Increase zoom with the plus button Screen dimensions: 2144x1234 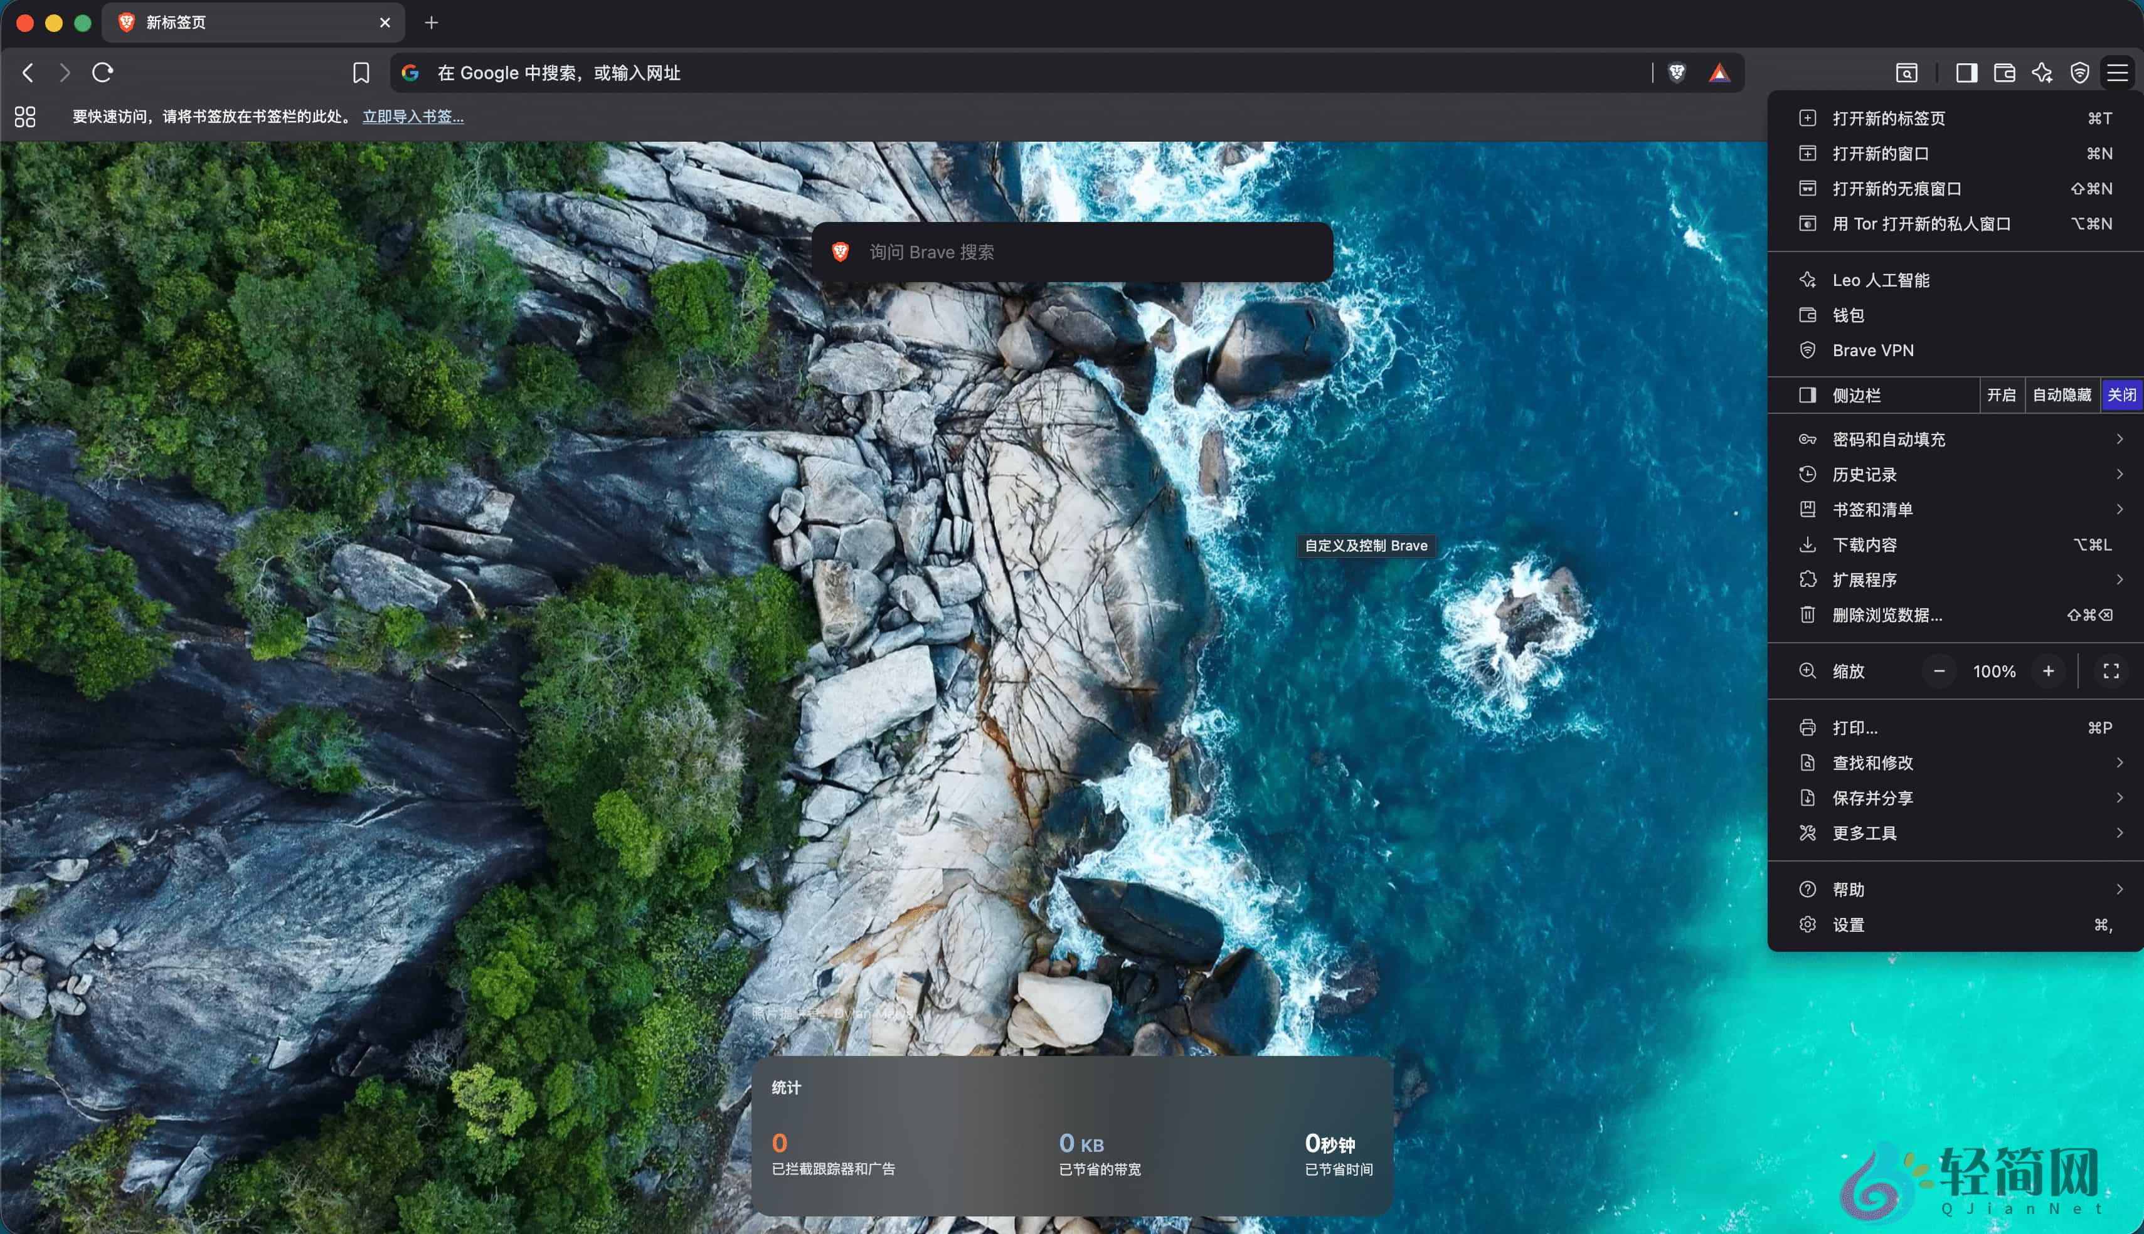coord(2048,672)
